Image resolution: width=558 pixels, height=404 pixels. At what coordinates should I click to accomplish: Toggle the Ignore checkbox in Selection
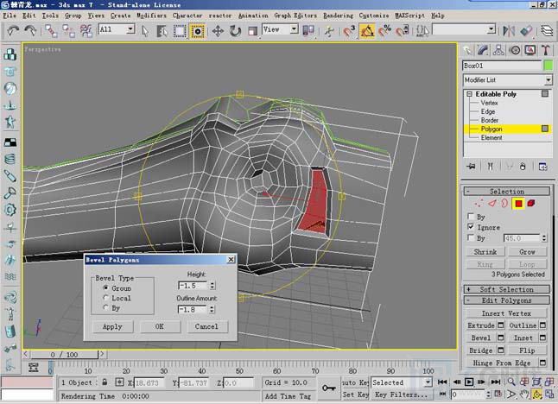(471, 227)
